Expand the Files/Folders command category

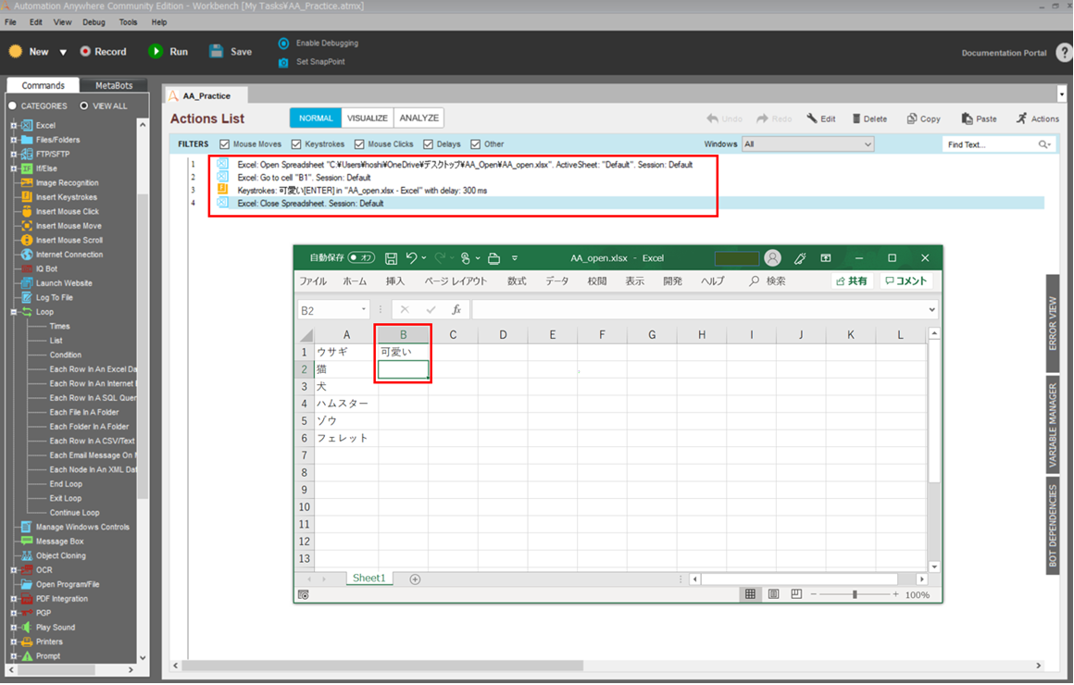coord(13,140)
